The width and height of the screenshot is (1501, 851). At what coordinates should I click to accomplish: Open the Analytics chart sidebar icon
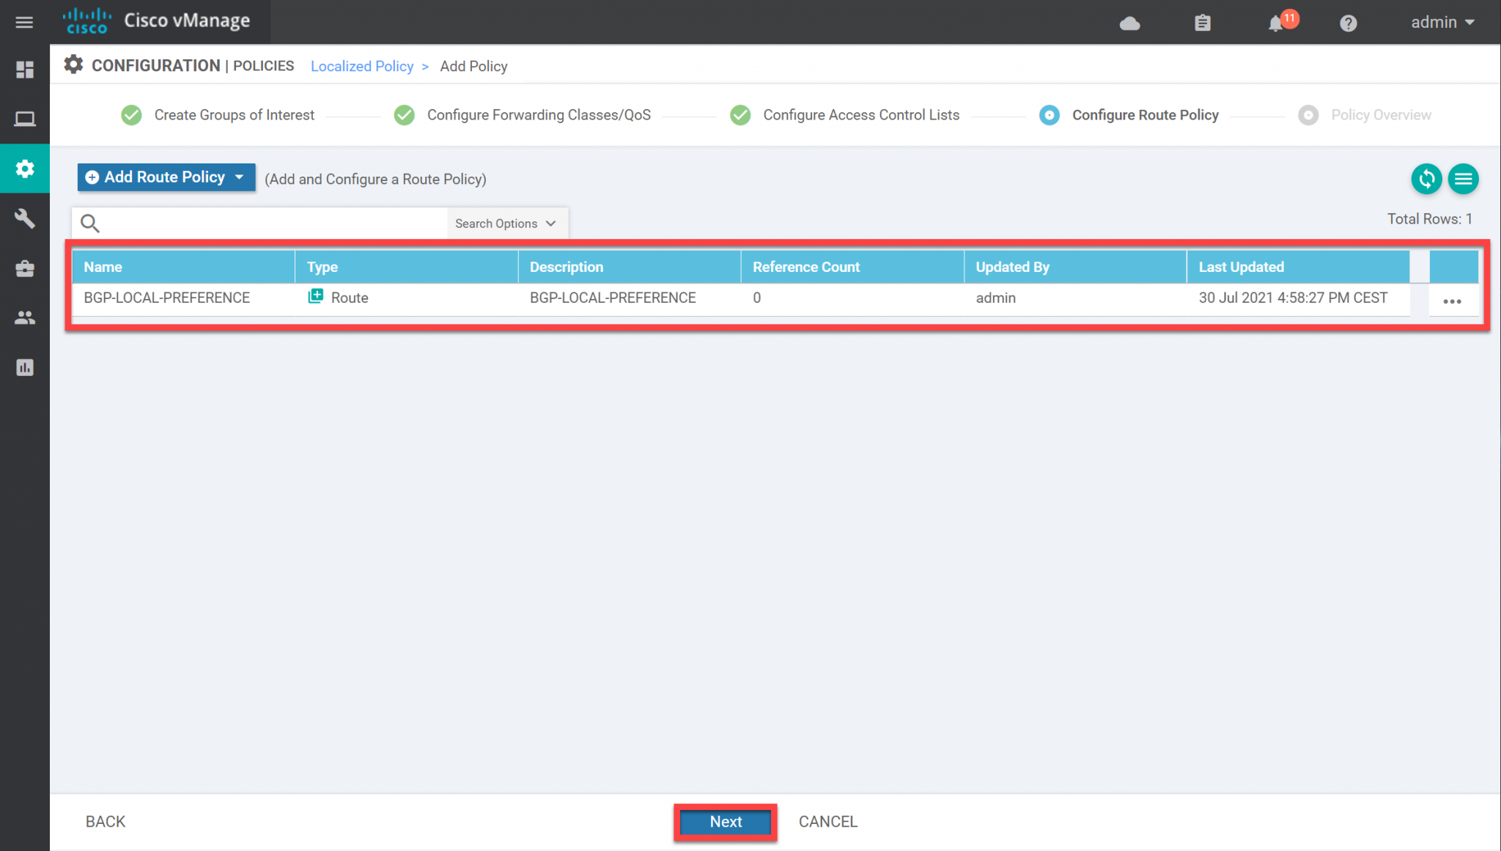coord(24,367)
